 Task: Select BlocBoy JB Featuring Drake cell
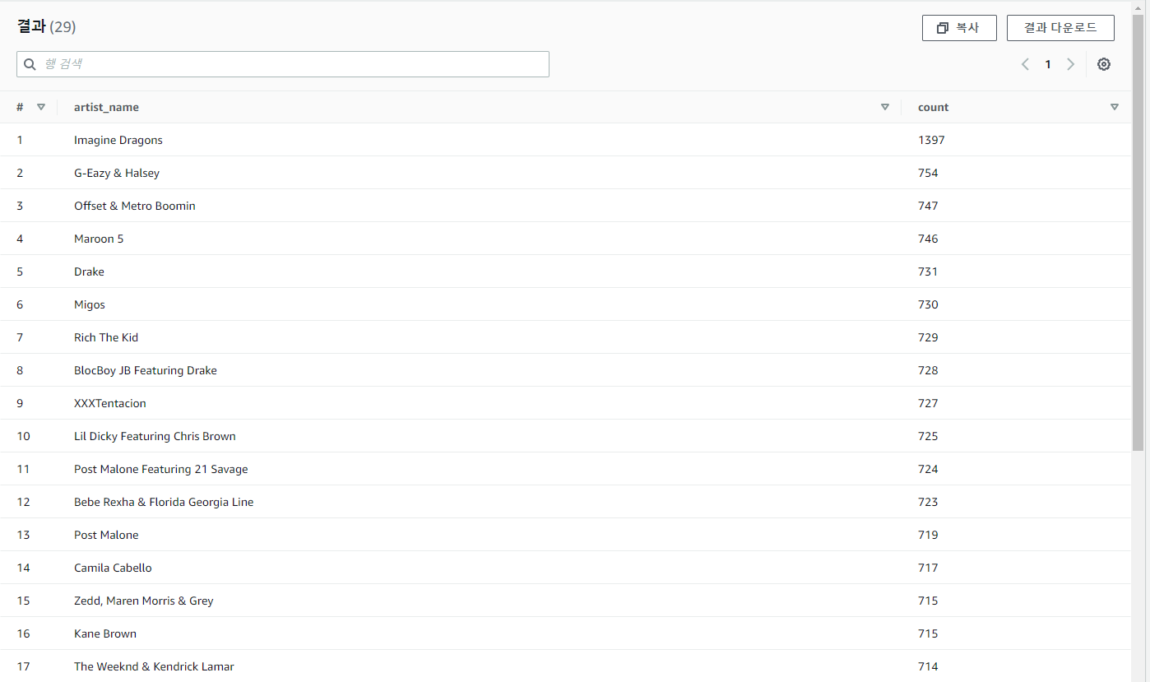click(x=146, y=370)
